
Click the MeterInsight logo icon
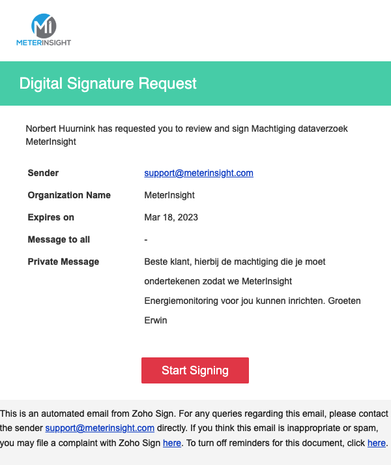pyautogui.click(x=44, y=25)
